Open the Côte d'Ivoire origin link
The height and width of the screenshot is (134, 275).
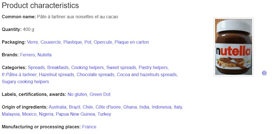[x=108, y=107]
